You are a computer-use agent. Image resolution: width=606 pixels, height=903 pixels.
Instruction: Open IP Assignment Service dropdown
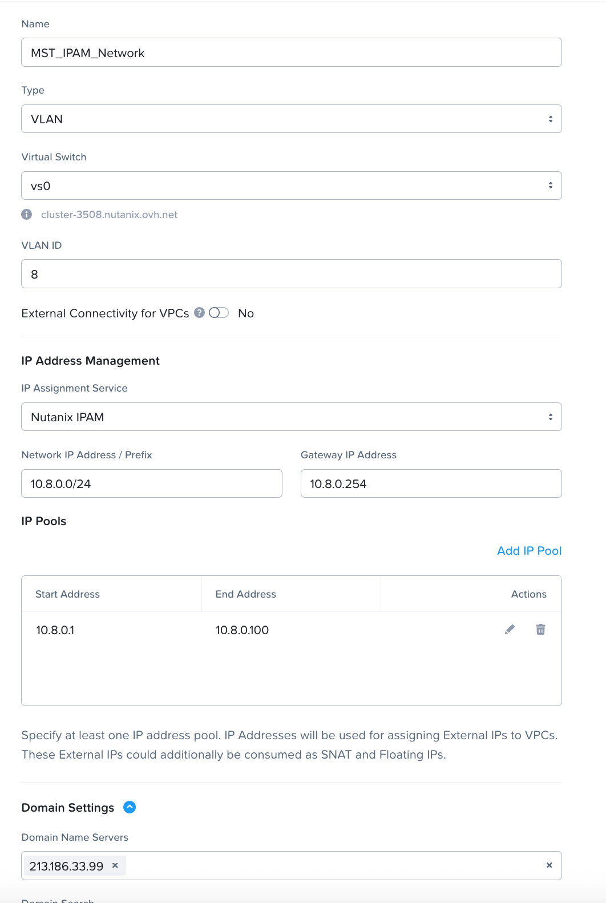291,417
